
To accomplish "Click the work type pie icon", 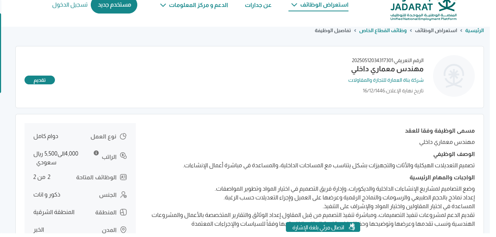I will (x=123, y=137).
